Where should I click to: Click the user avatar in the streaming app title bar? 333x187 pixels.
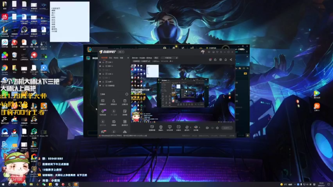(x=203, y=52)
